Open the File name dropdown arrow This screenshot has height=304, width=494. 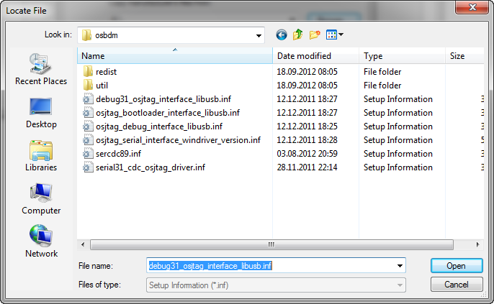400,266
